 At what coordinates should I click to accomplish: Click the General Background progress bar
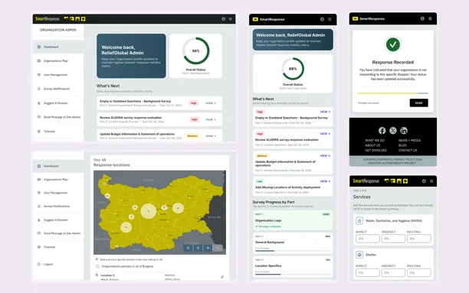(293, 251)
